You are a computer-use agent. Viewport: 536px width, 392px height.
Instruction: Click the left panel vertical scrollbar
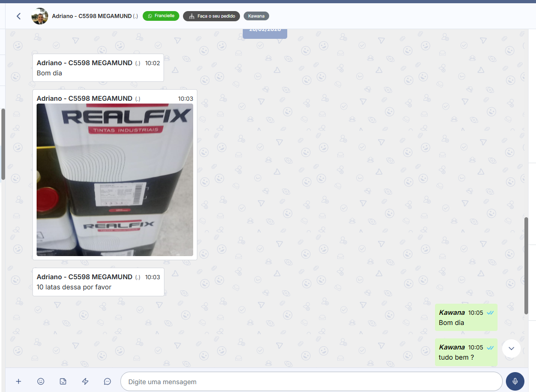pos(3,144)
